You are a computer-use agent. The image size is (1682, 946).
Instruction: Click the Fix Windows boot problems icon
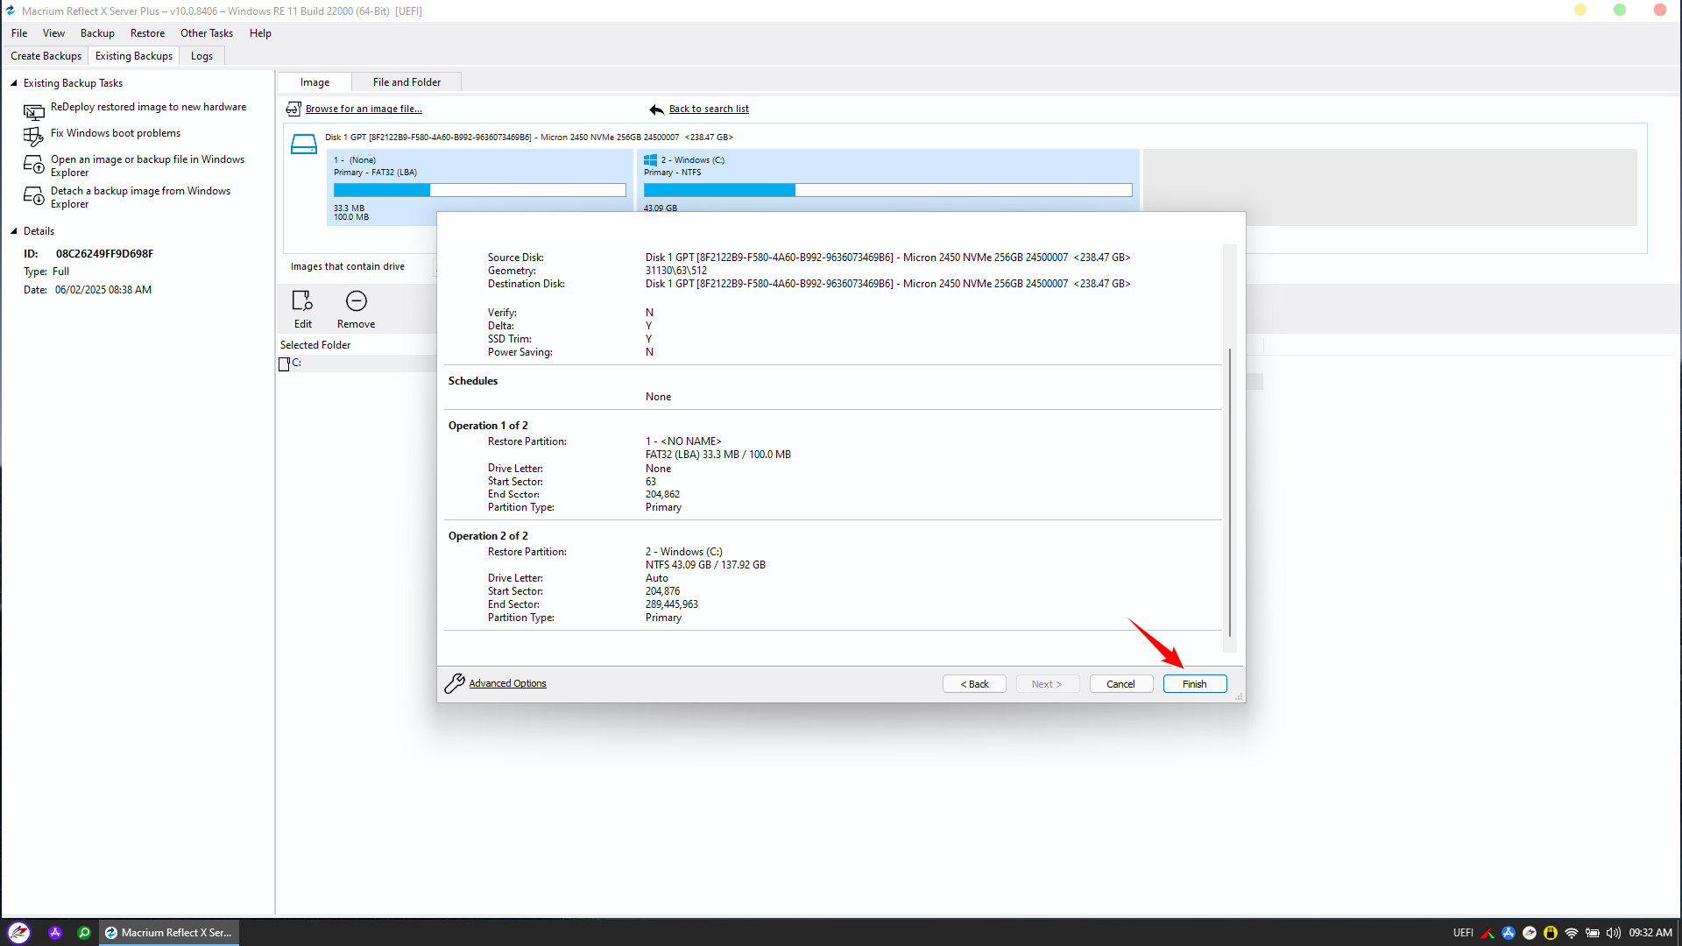tap(33, 136)
